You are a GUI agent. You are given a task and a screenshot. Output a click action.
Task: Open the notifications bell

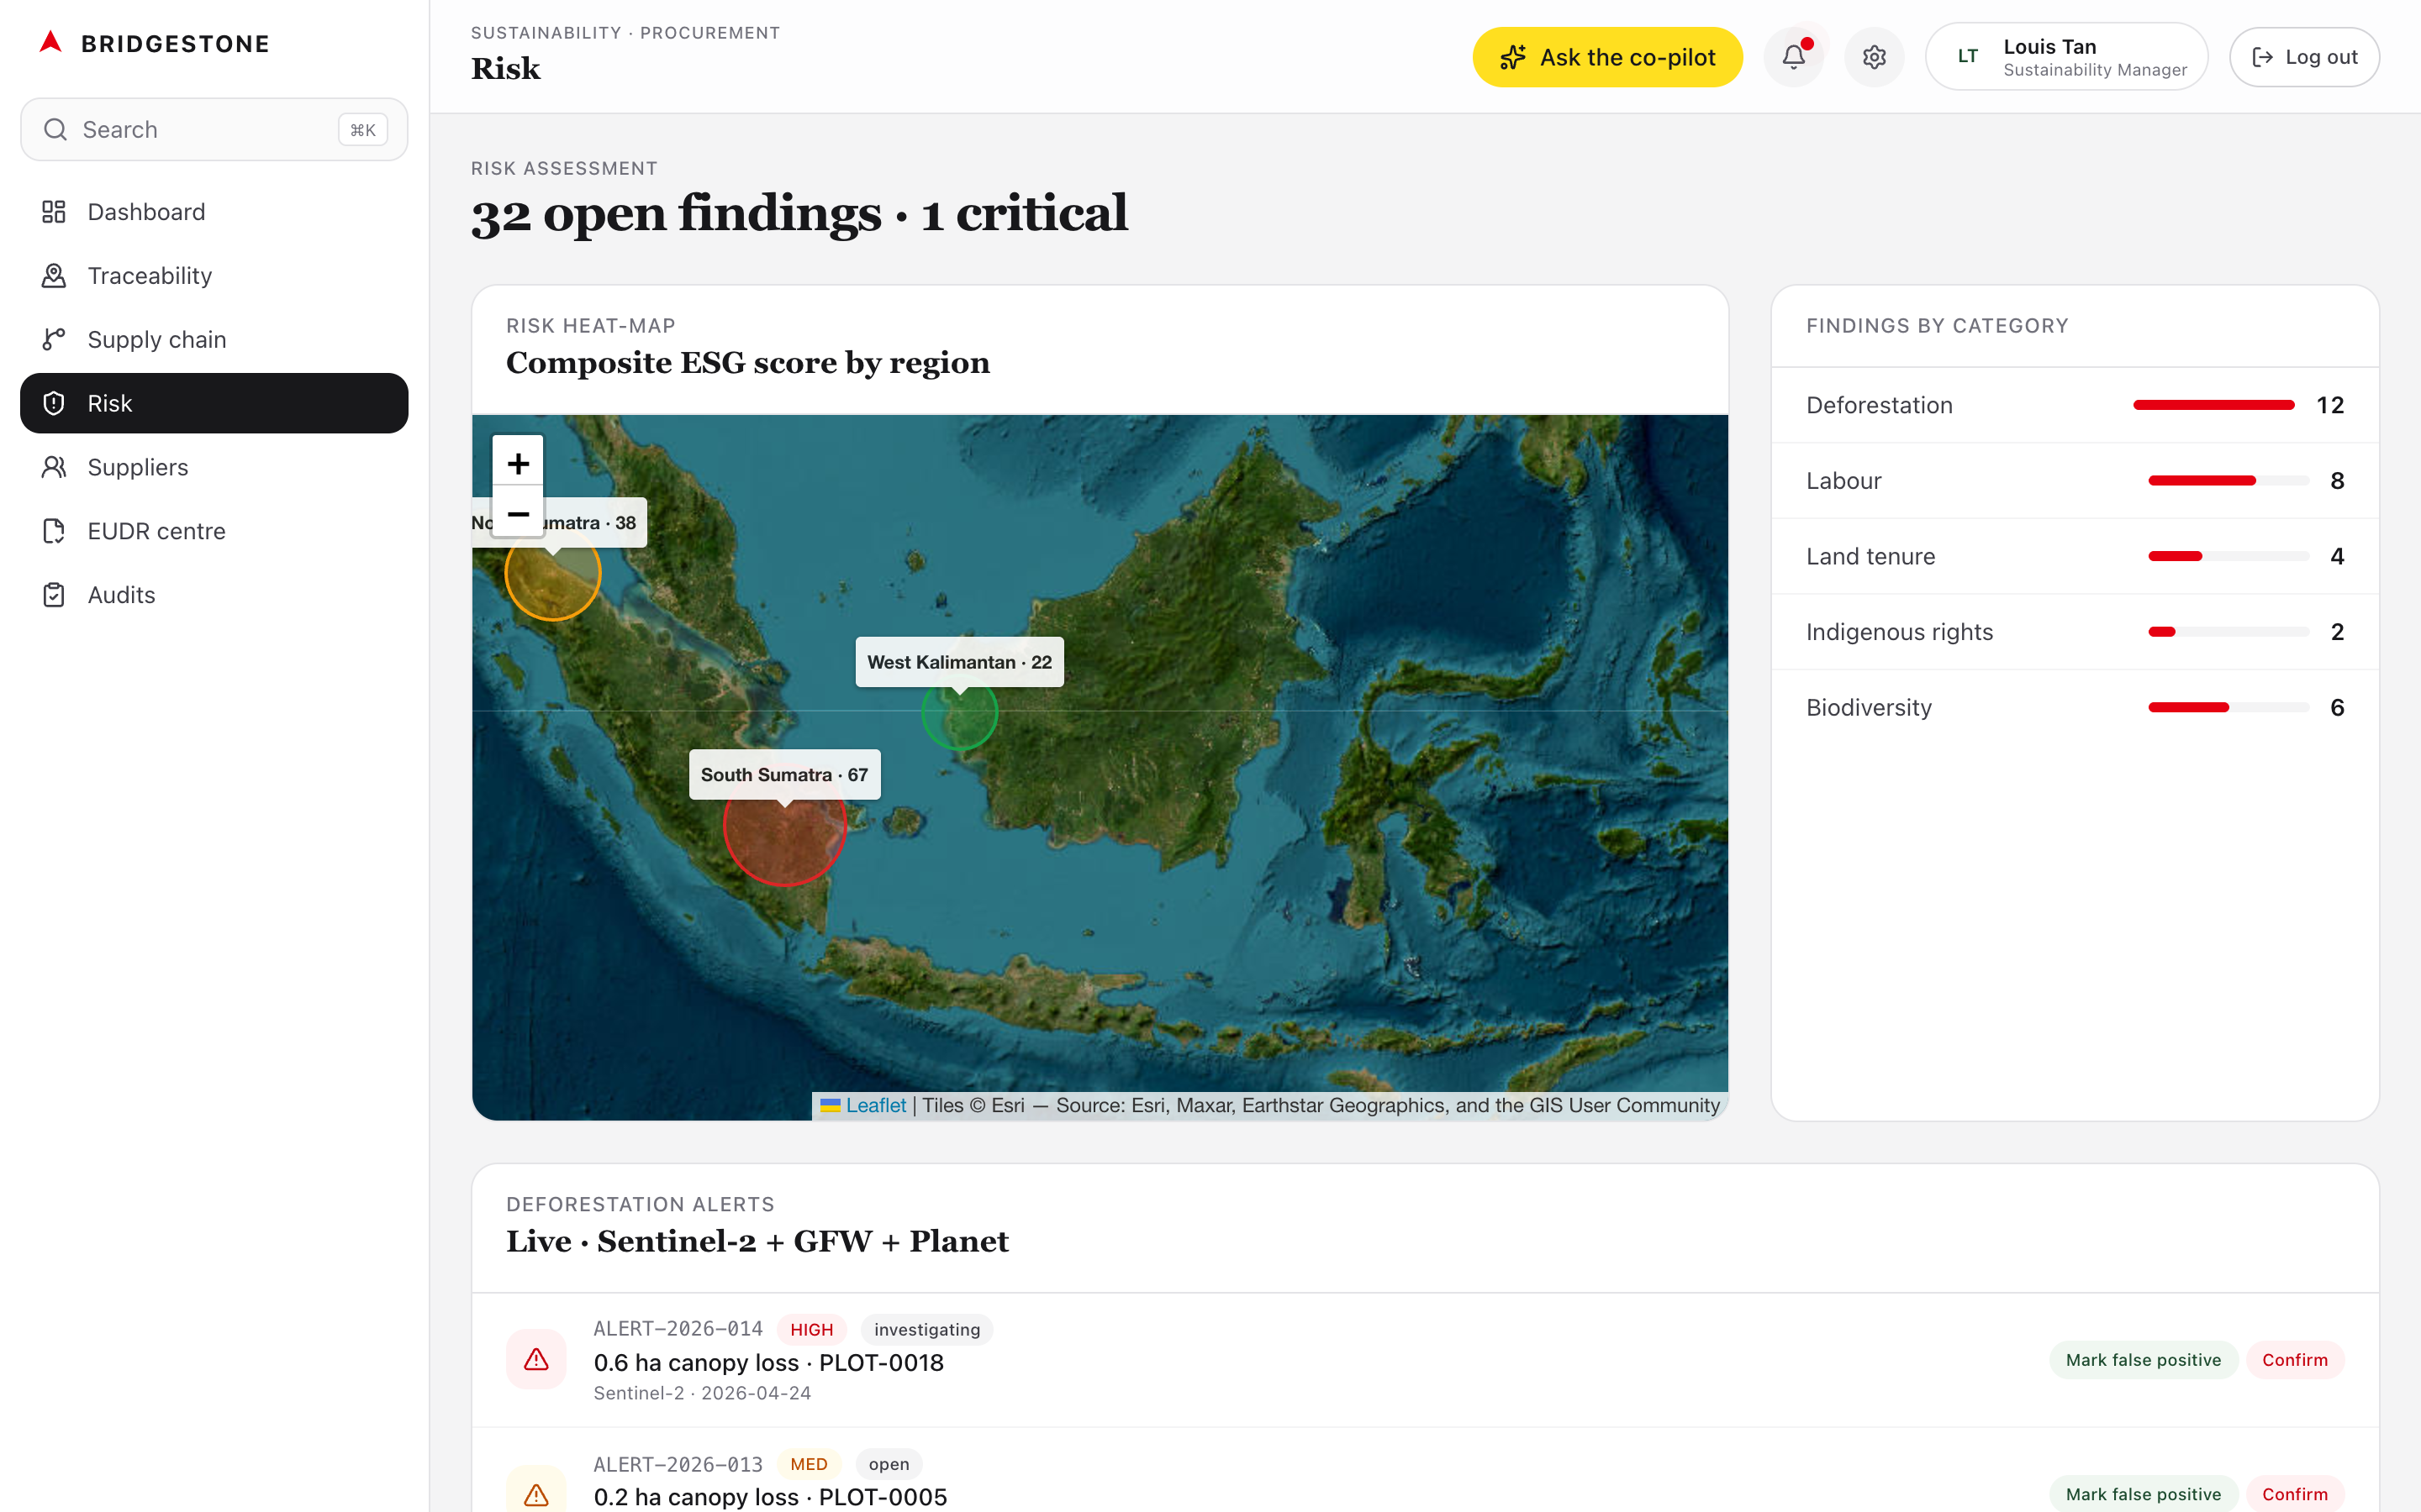[x=1793, y=57]
